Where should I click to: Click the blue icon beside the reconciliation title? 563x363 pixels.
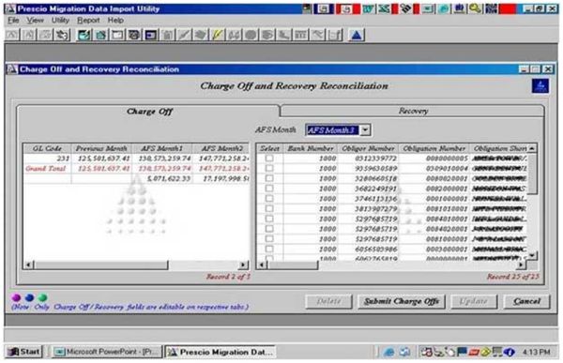pyautogui.click(x=540, y=86)
